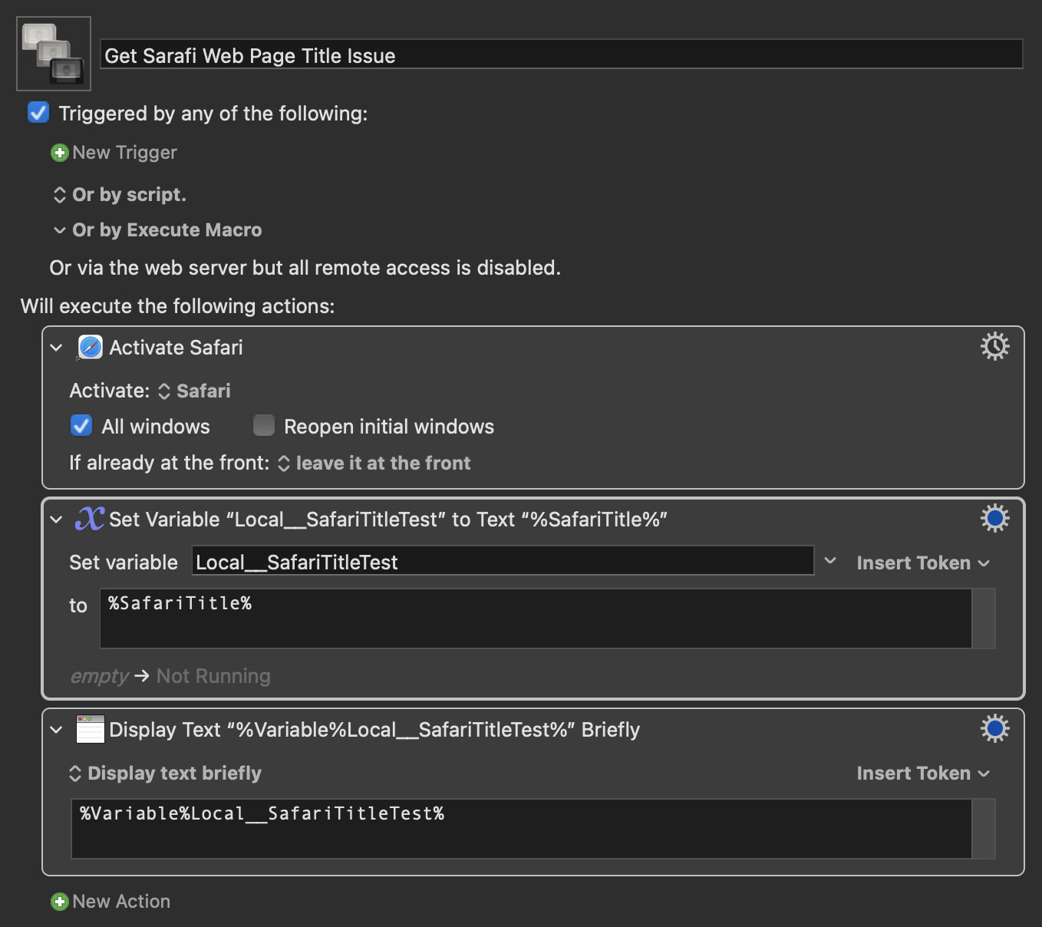This screenshot has height=927, width=1042.
Task: Click the Set Variable X icon
Action: coord(90,519)
